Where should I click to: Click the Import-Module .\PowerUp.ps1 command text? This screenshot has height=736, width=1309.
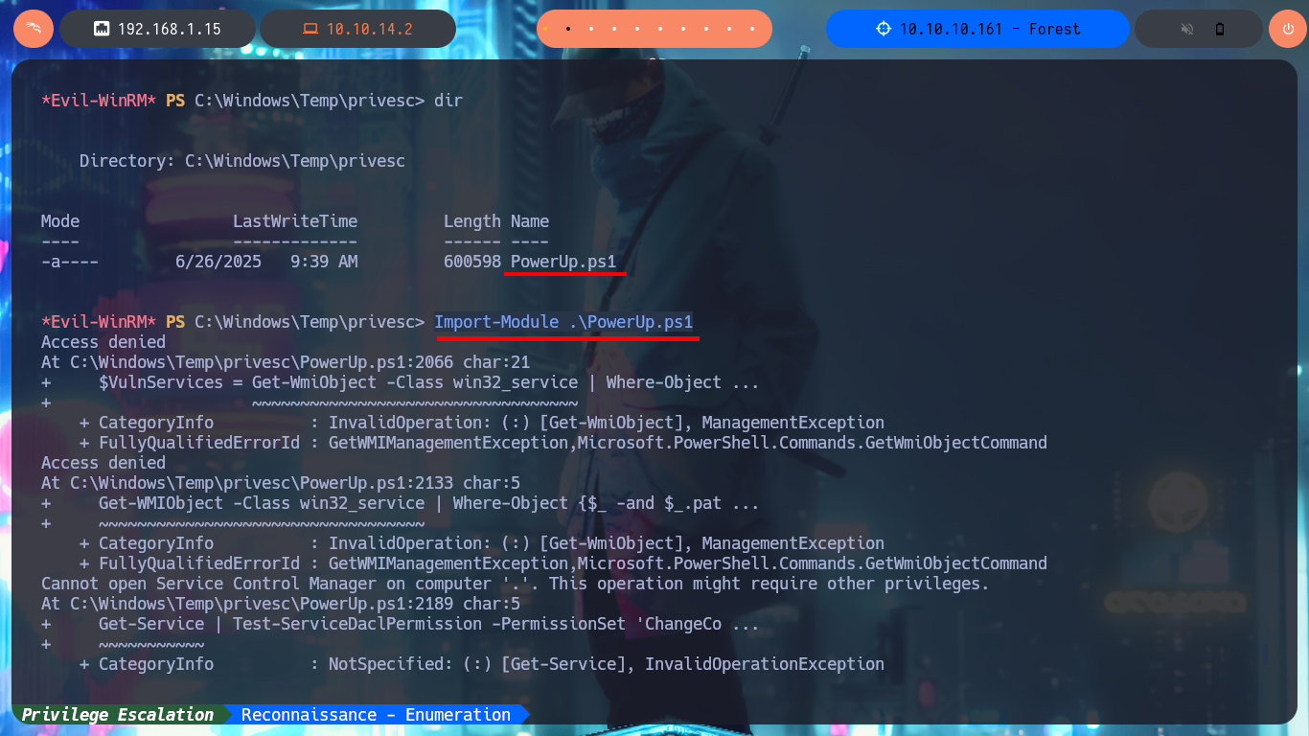pyautogui.click(x=563, y=322)
